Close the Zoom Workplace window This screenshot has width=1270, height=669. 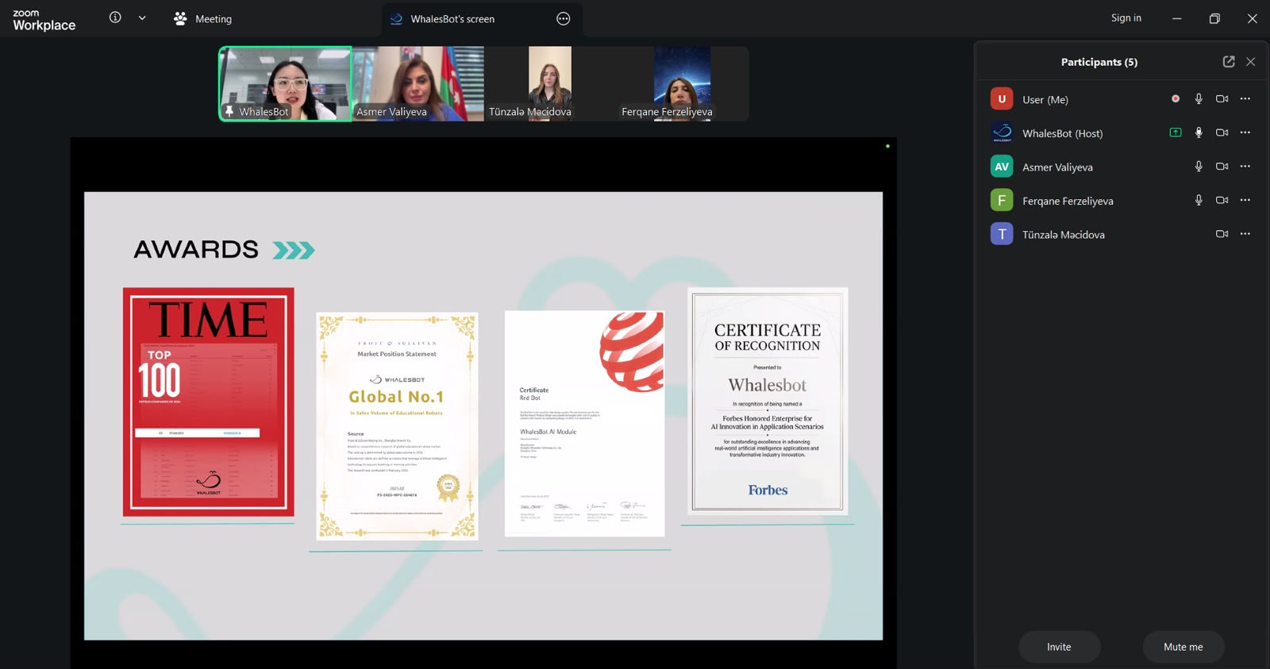coord(1253,18)
